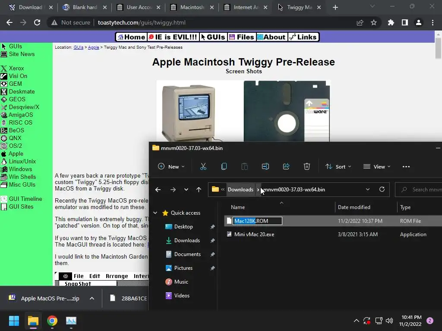This screenshot has width=442, height=331.
Task: Collapse the Quick access tree
Action: click(155, 213)
